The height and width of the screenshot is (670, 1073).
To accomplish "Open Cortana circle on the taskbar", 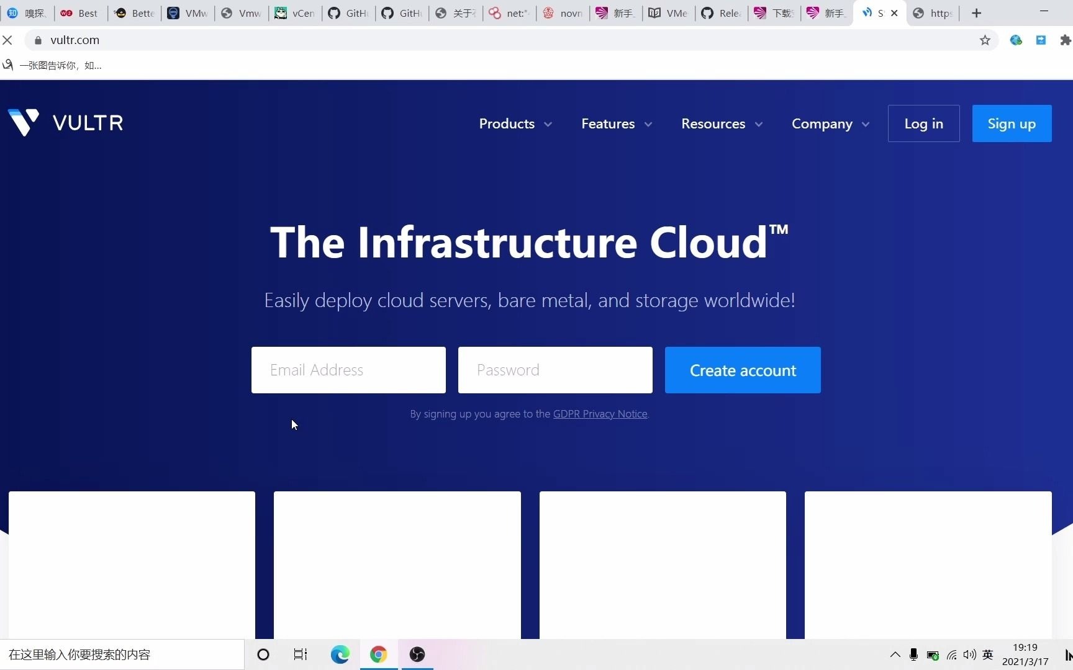I will coord(263,654).
